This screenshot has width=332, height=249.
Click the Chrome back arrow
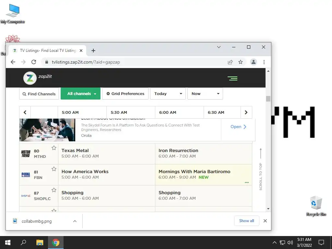[13, 62]
